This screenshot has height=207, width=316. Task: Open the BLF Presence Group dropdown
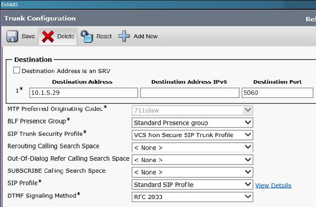tap(192, 123)
